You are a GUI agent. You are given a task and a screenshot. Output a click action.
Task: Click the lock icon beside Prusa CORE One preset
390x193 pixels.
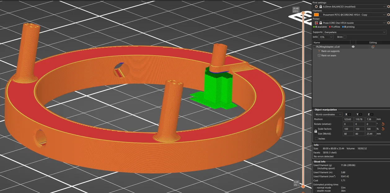click(x=321, y=23)
